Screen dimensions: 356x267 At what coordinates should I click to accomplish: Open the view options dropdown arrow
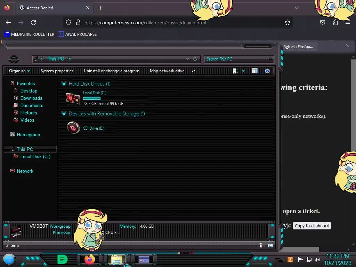pyautogui.click(x=243, y=71)
